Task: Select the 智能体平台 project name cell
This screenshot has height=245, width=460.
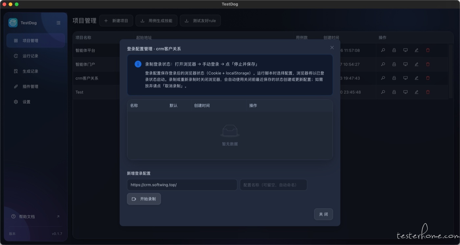Action: [85, 51]
